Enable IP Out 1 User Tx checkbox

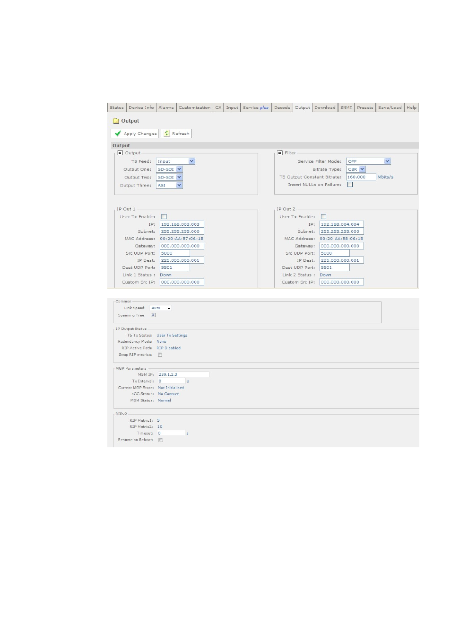coord(164,217)
